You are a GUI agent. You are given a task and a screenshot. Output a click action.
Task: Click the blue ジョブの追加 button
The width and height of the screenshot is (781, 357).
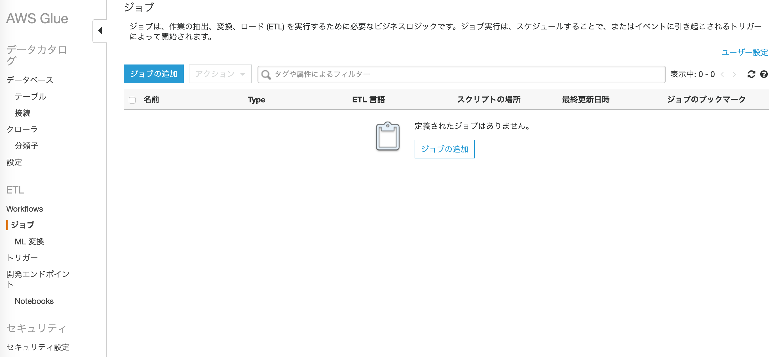tap(153, 74)
